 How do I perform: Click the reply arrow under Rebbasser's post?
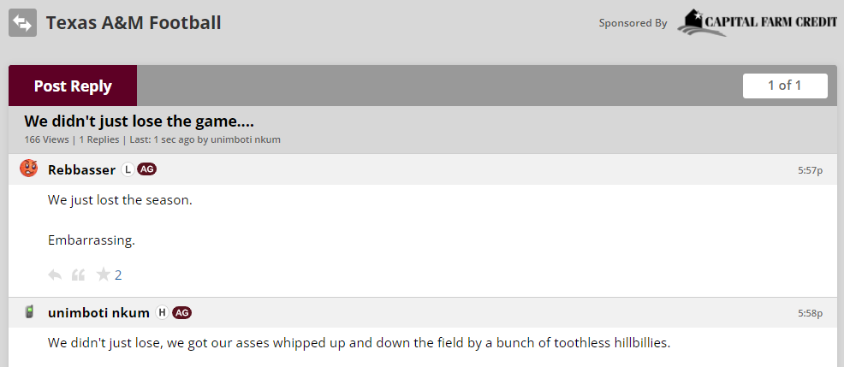tap(55, 275)
